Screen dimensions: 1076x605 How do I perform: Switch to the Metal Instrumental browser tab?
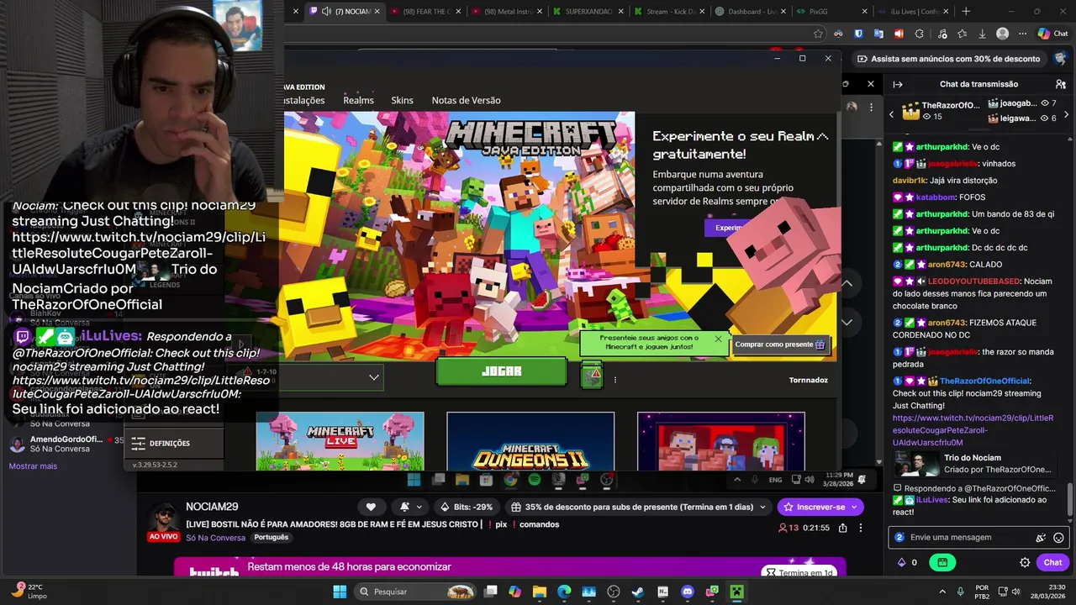pos(507,11)
